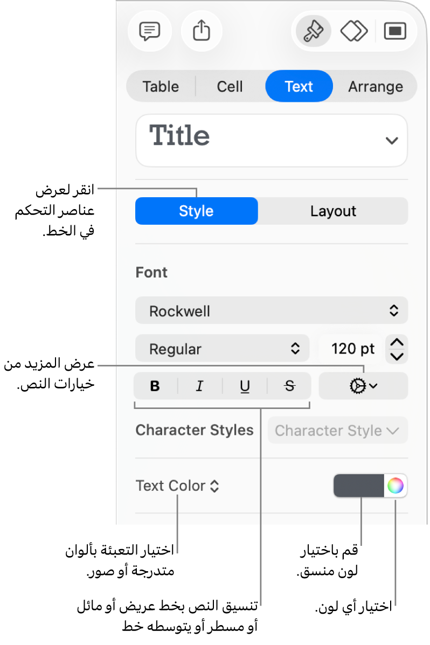Open the Rockwell font dropdown
Viewport: 430px width, 645px height.
[272, 311]
